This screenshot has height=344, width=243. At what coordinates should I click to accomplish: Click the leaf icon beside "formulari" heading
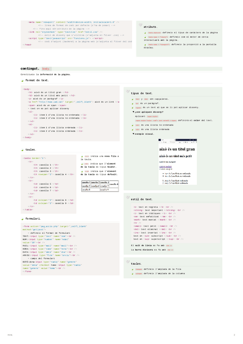(22, 218)
